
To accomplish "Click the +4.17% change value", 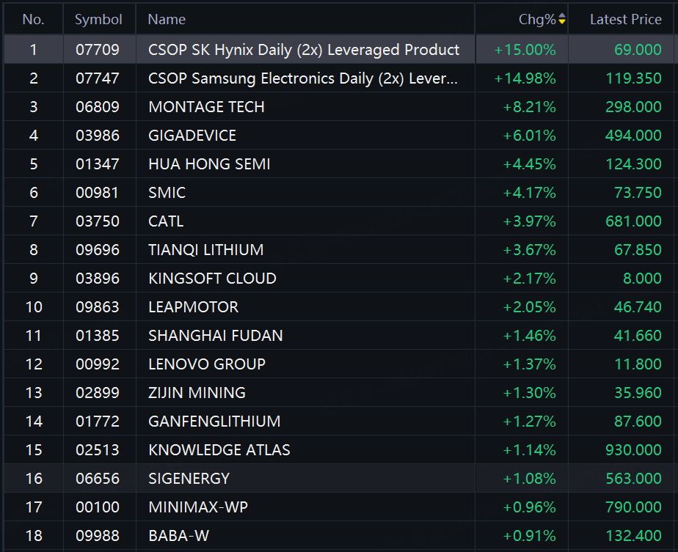I will [x=529, y=193].
